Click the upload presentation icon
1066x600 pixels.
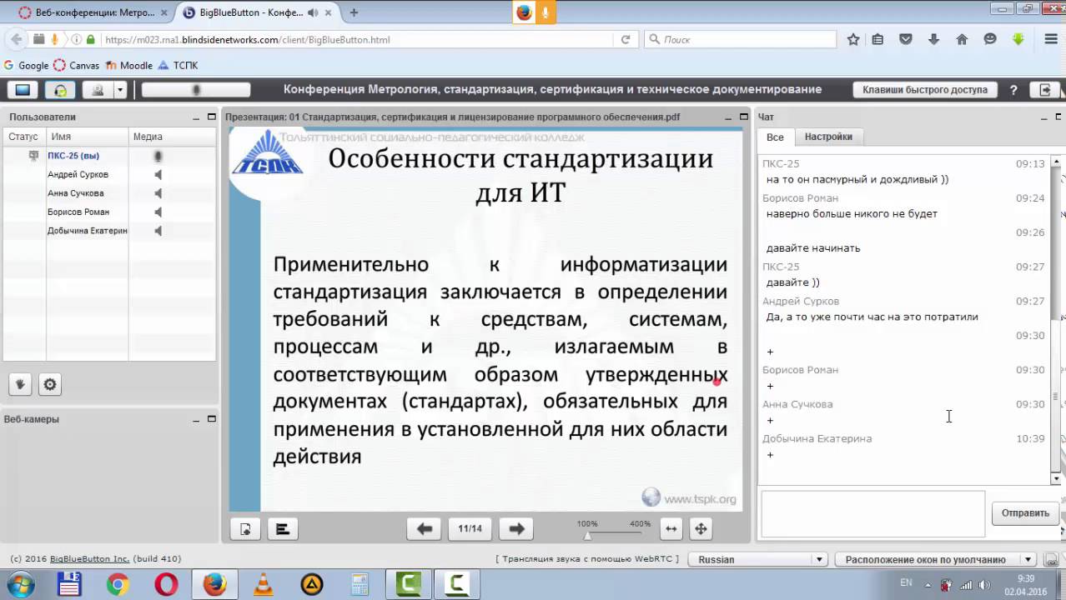tap(245, 528)
